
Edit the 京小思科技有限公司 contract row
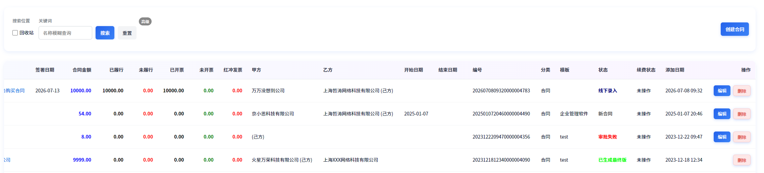pos(722,114)
